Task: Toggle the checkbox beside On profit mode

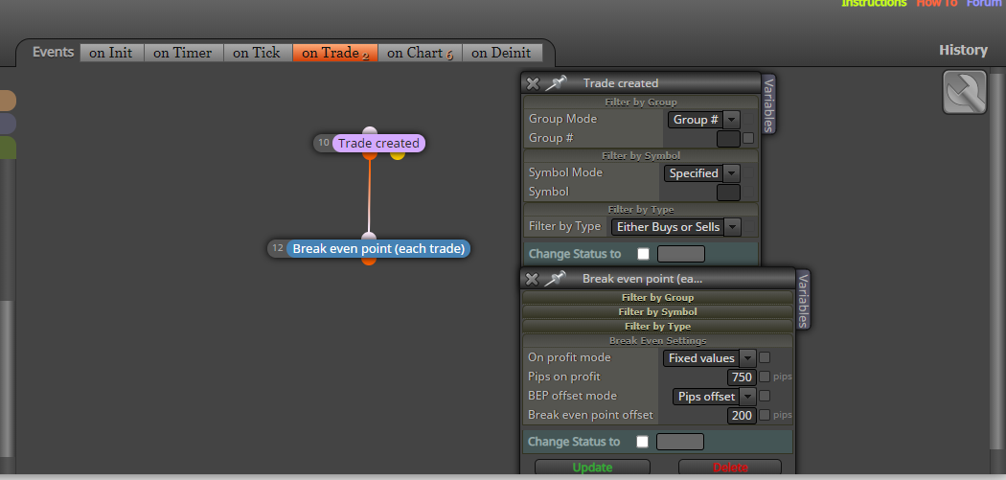Action: coord(765,357)
